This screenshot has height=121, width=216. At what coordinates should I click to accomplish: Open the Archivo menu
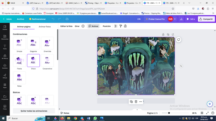click(x=21, y=19)
